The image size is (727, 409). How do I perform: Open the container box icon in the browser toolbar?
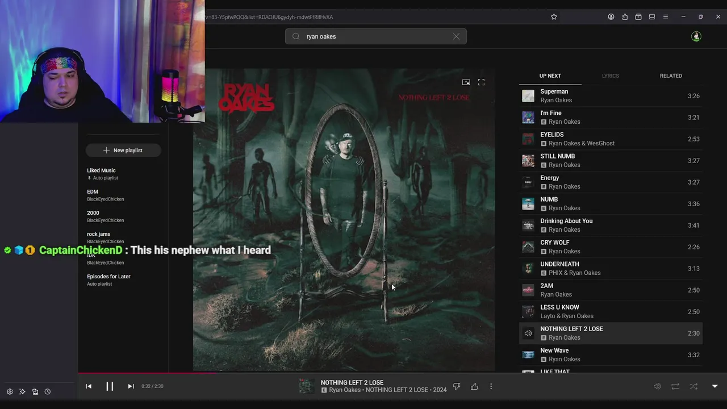pos(638,17)
